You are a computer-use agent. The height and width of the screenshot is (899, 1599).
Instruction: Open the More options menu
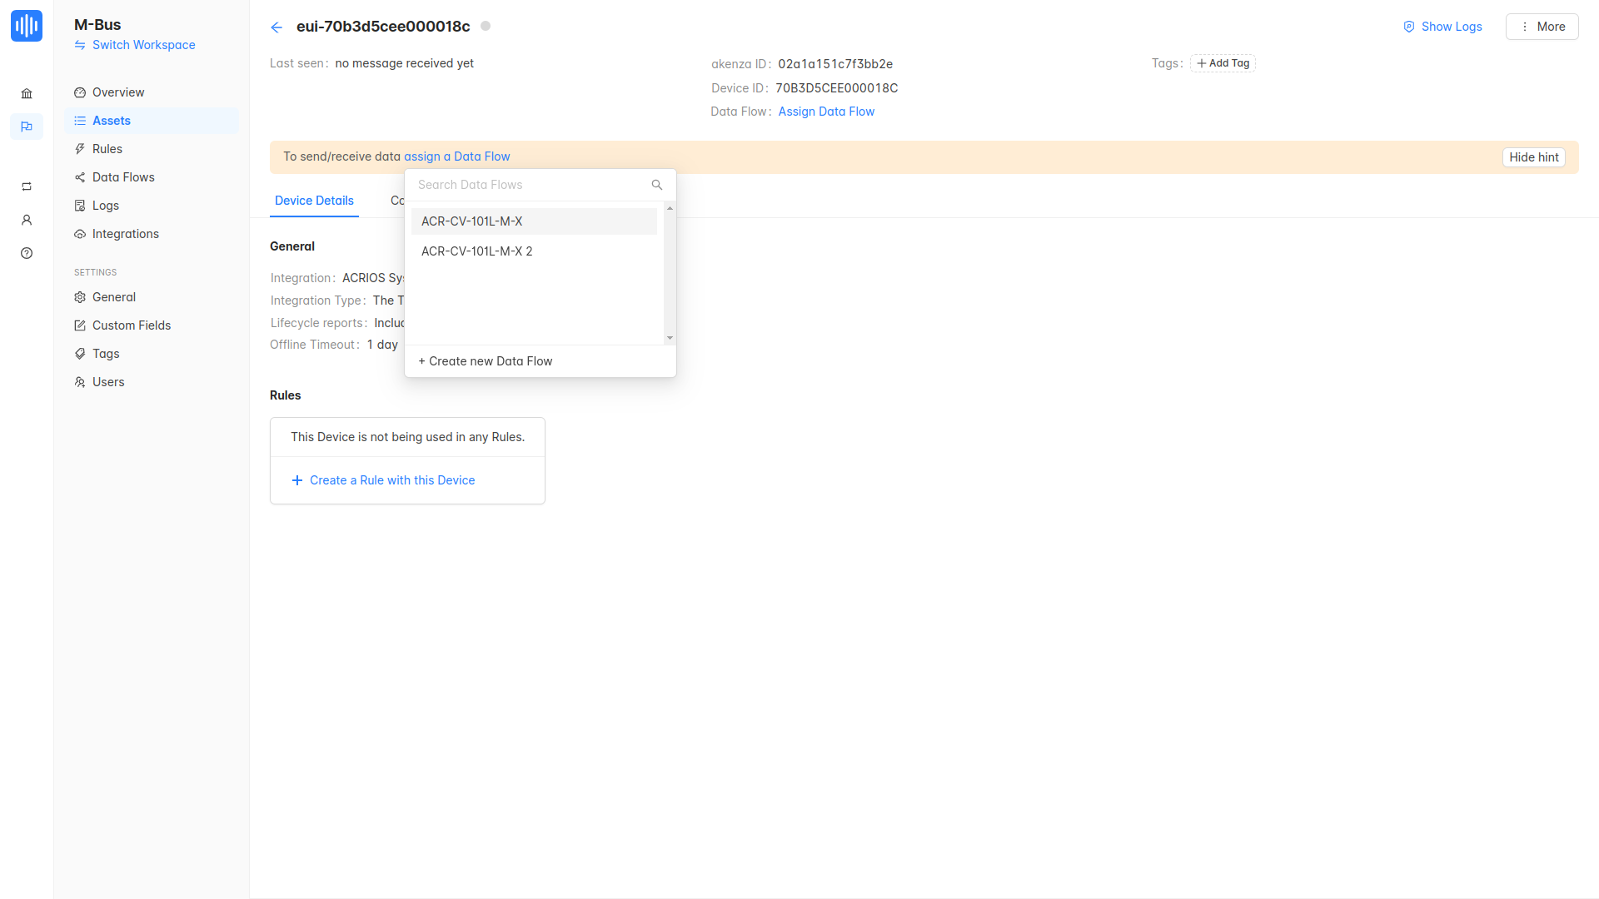(x=1542, y=27)
